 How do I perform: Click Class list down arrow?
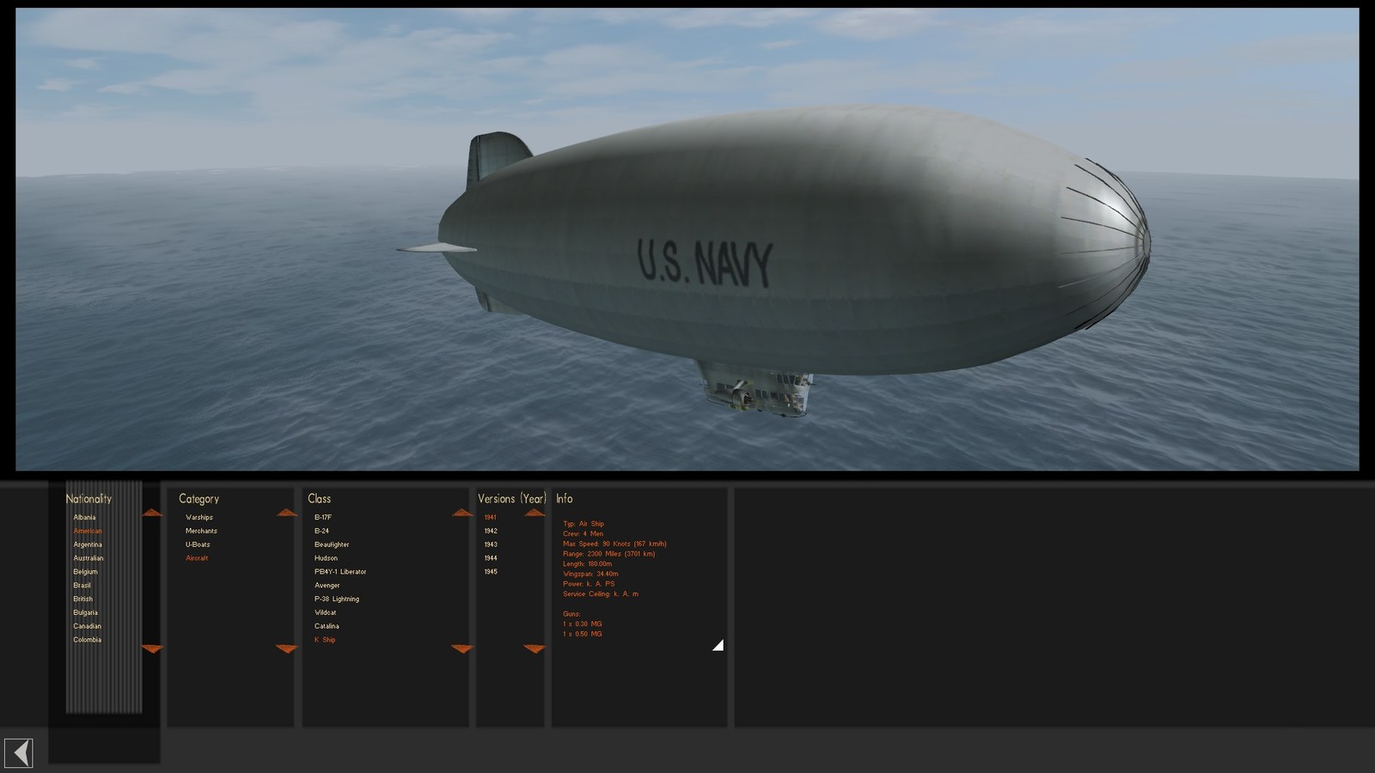[x=462, y=648]
